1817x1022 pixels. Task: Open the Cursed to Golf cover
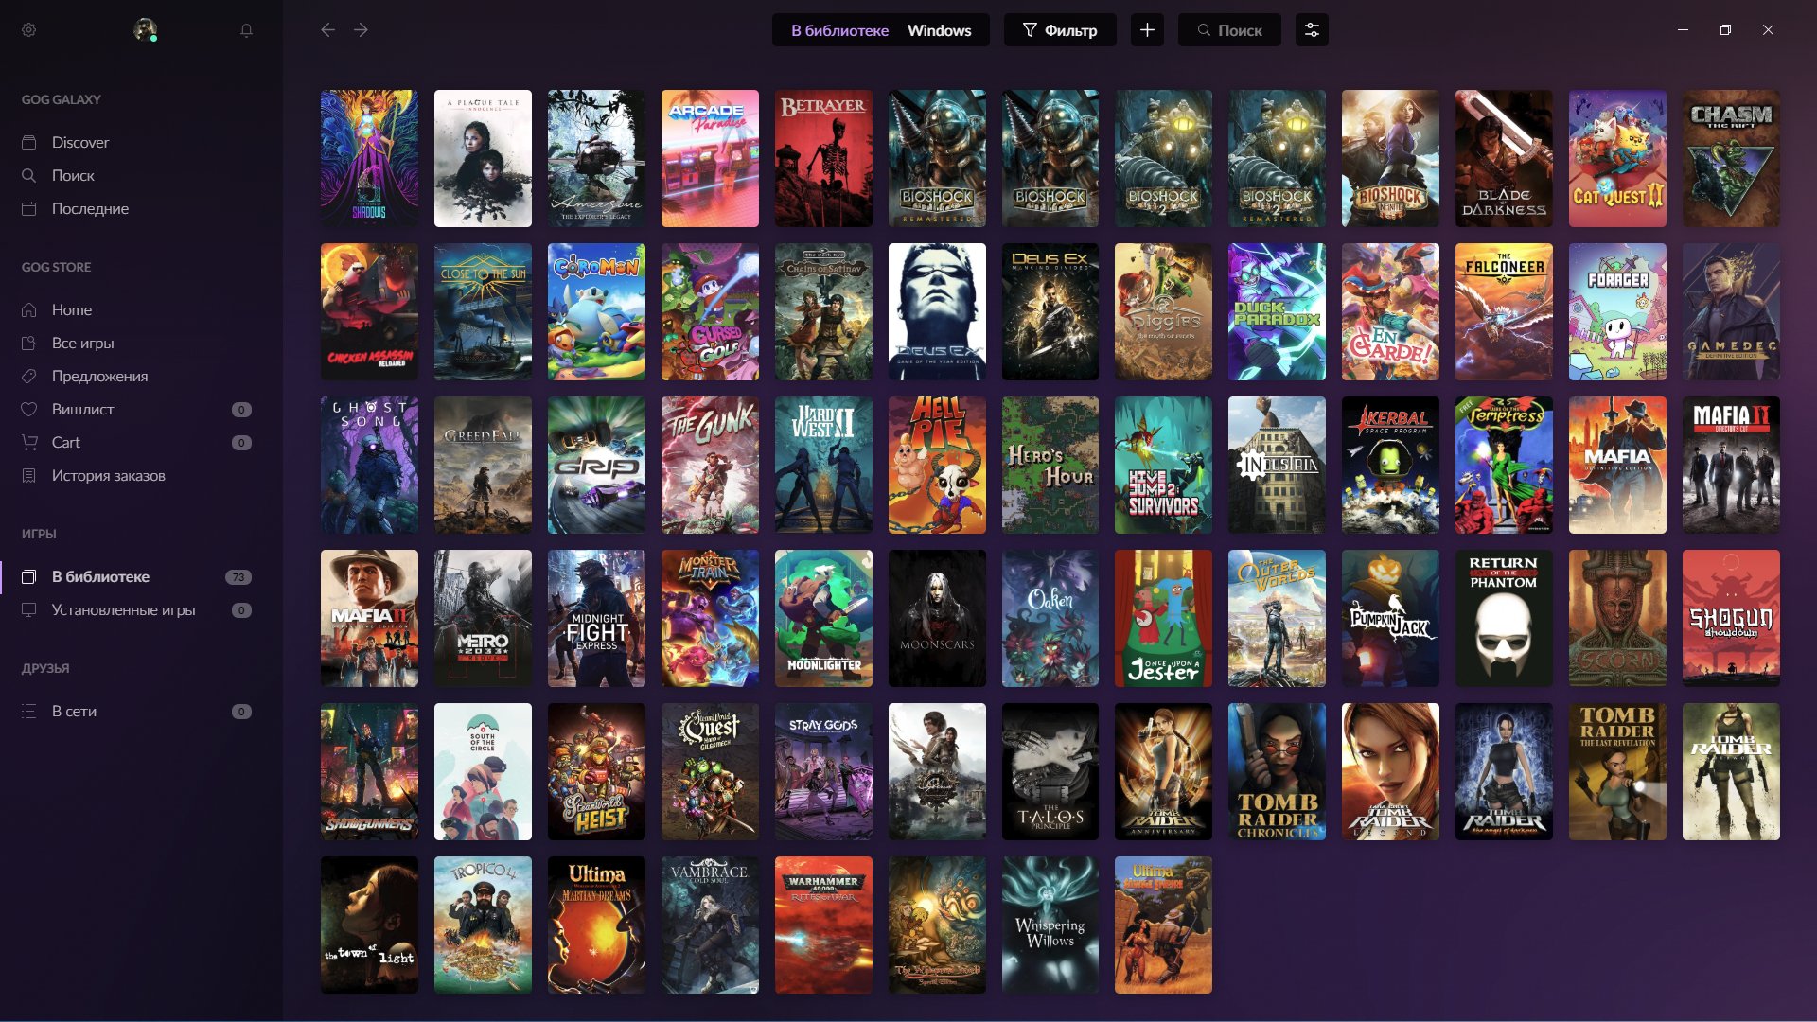click(x=710, y=311)
